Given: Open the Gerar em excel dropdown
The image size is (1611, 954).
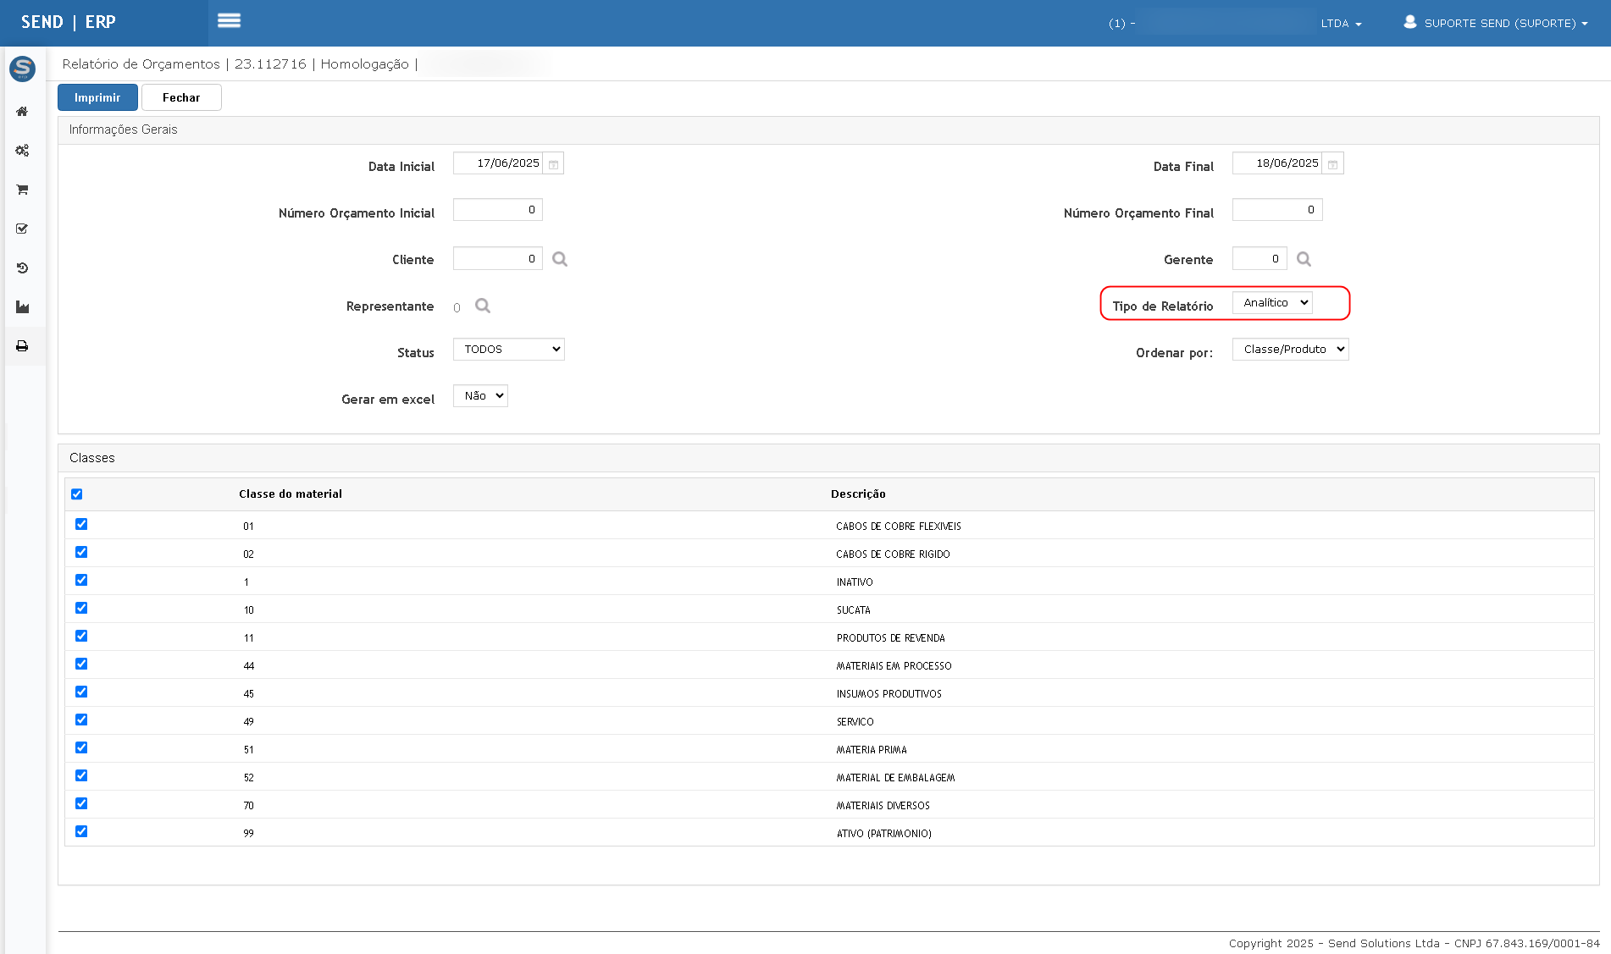Looking at the screenshot, I should click(x=480, y=396).
